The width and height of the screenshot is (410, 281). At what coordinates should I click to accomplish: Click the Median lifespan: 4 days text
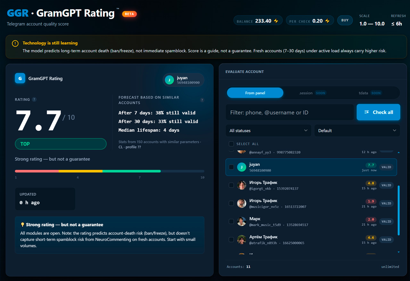pos(149,130)
